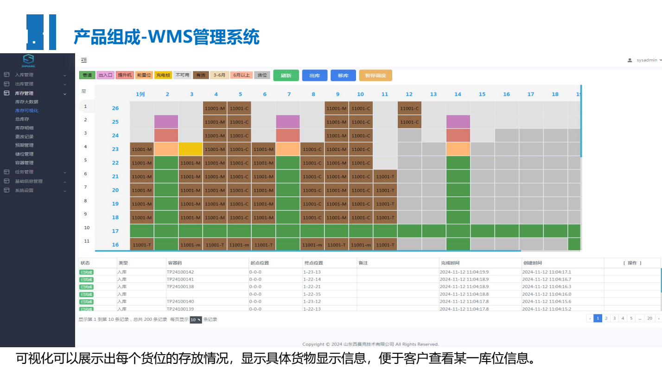Screen dimensions: 662x375
Task: Toggle the 基础信息管理 chevron
Action: click(65, 181)
